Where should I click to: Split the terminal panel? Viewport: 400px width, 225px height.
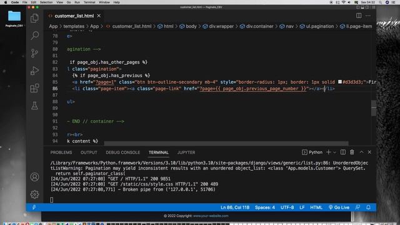343,152
